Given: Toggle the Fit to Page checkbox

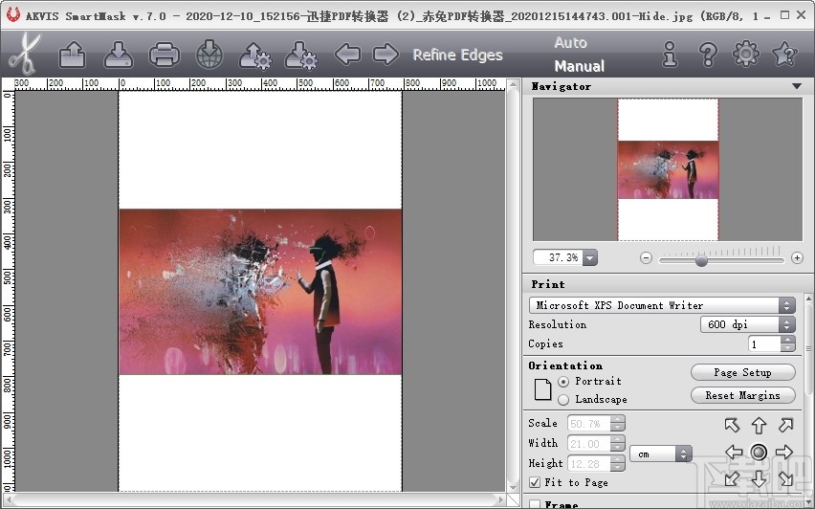Looking at the screenshot, I should (534, 482).
